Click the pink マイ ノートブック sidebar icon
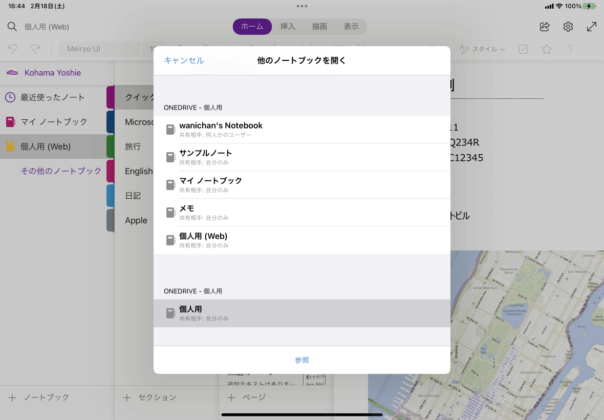This screenshot has height=420, width=604. [10, 122]
